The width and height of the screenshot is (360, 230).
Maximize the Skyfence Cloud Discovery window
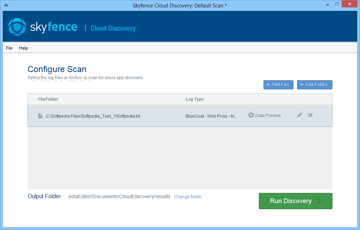(337, 4)
